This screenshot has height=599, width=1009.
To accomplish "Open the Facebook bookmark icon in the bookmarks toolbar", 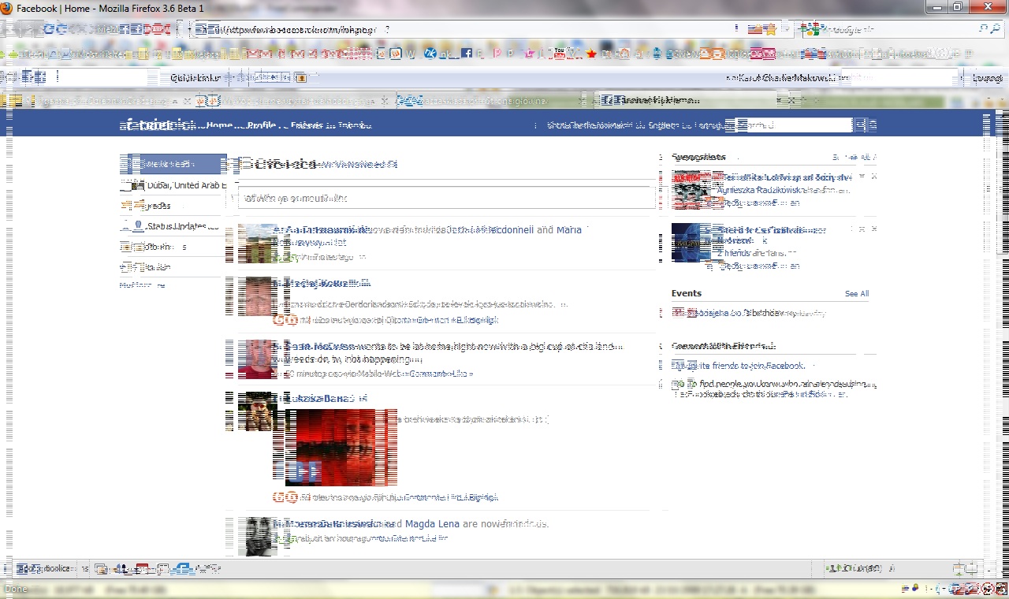I will tap(467, 54).
